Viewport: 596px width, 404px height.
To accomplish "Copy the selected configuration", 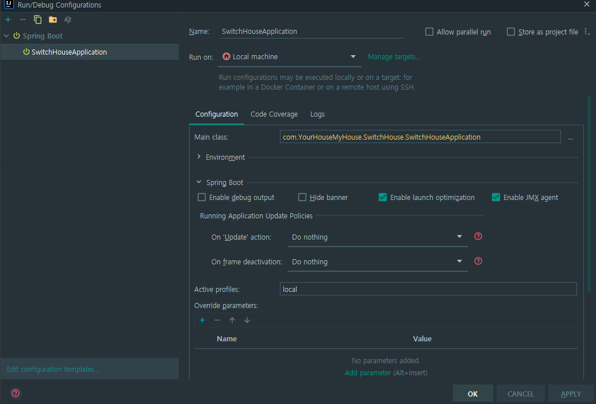I will [x=37, y=20].
